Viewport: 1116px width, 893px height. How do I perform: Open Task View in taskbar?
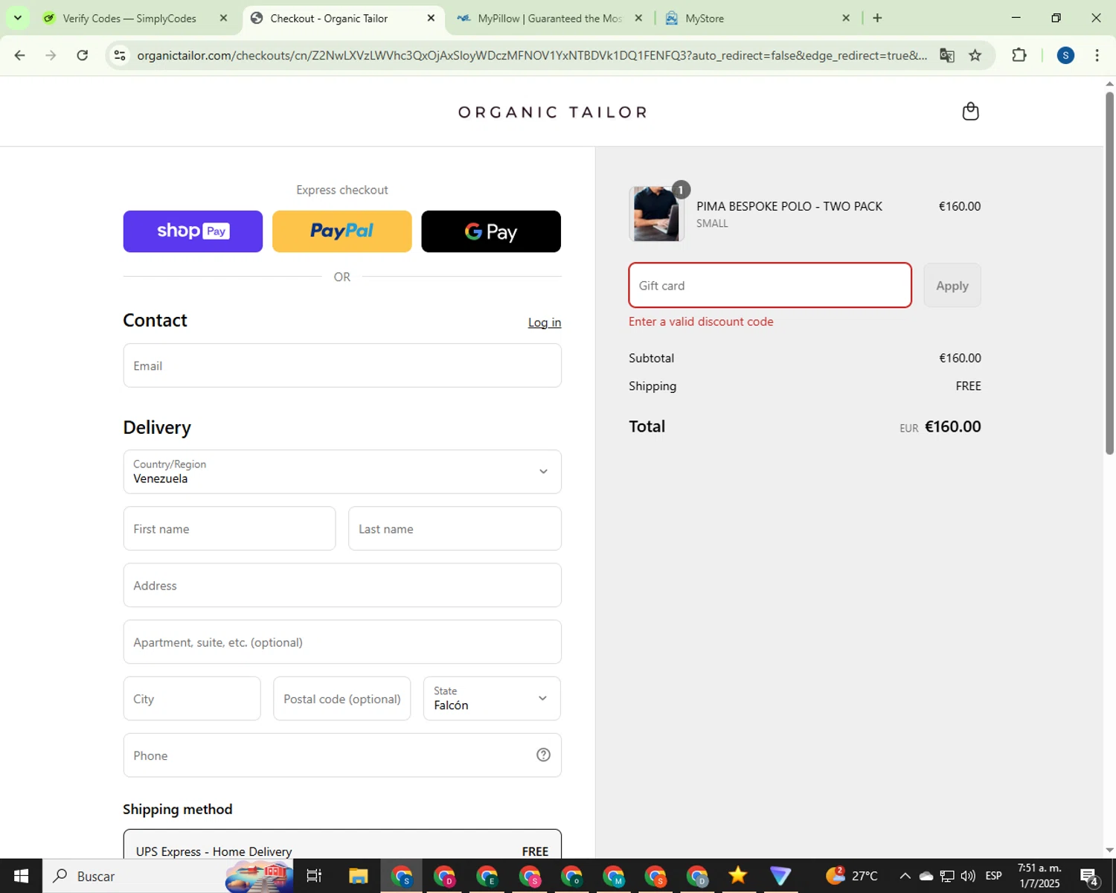coord(314,876)
